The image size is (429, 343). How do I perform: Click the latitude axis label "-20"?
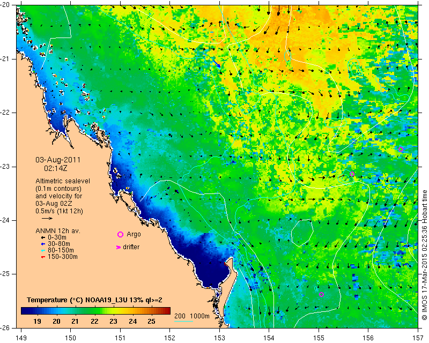pos(5,5)
